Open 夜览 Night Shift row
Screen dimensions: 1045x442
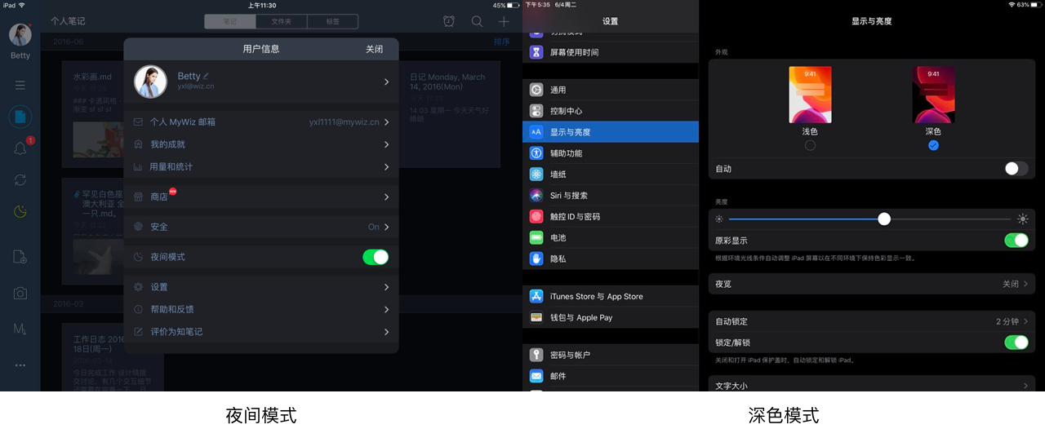(x=872, y=284)
